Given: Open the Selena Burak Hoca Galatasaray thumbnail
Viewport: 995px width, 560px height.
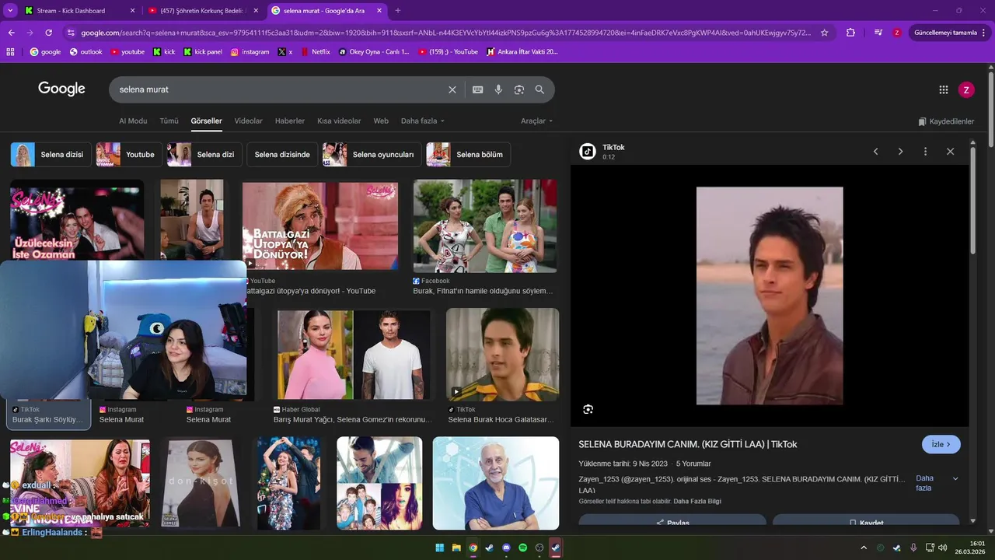Looking at the screenshot, I should (x=502, y=355).
